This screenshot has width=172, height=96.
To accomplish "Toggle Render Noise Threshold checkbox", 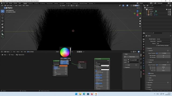I will tap(157, 65).
